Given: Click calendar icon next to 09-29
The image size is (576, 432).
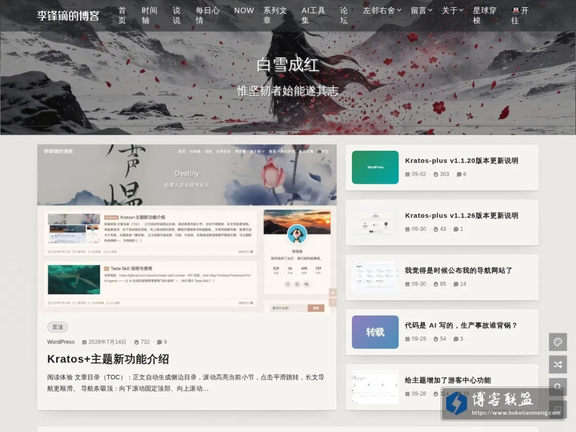Looking at the screenshot, I should point(408,339).
